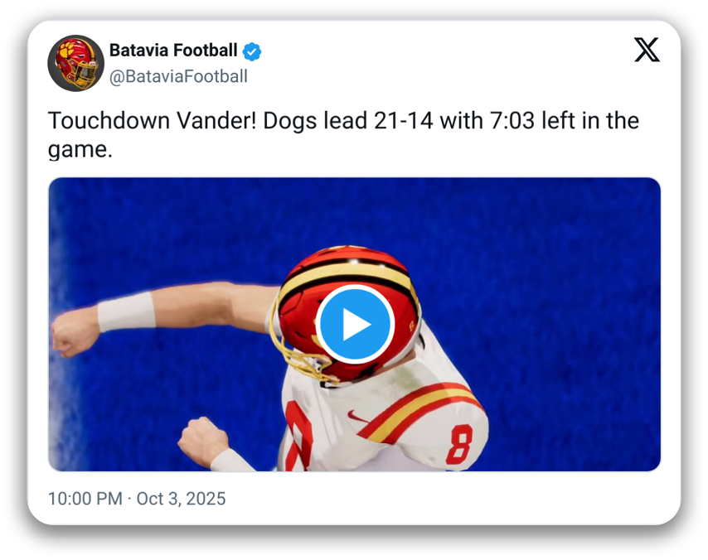708x560 pixels.
Task: Click the Batavia Football display name
Action: coord(173,51)
